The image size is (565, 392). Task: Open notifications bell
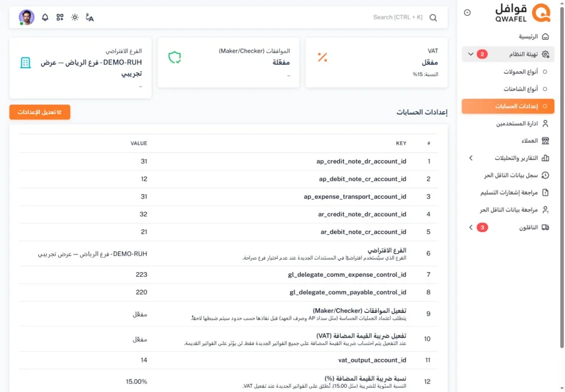[x=45, y=17]
